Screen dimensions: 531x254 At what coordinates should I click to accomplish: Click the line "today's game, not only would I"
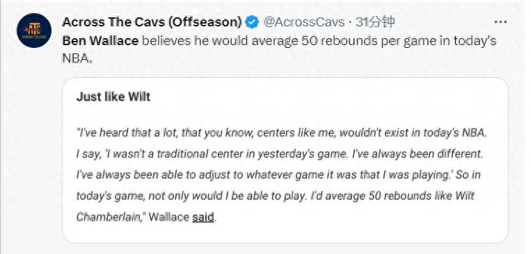[276, 196]
